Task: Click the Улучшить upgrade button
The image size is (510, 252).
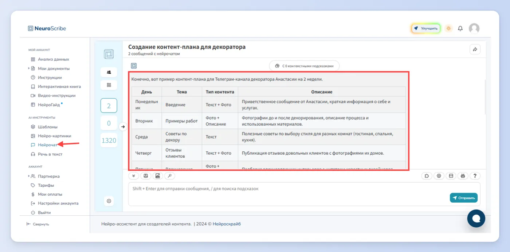Action: [426, 28]
